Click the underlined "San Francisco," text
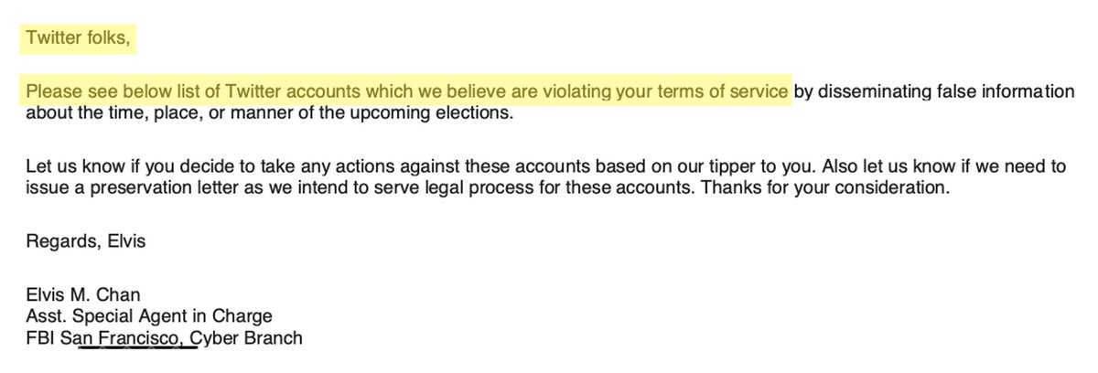Screen dimensions: 1098x373 click(137, 338)
